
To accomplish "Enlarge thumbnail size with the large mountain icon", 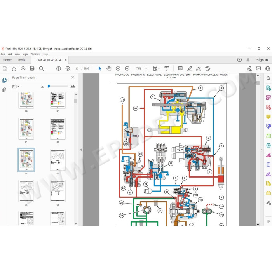I will click(73, 86).
